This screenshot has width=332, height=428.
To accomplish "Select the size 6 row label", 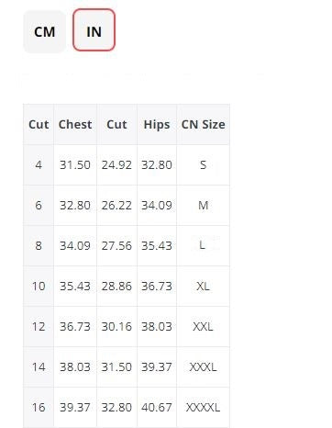I will 39,206.
